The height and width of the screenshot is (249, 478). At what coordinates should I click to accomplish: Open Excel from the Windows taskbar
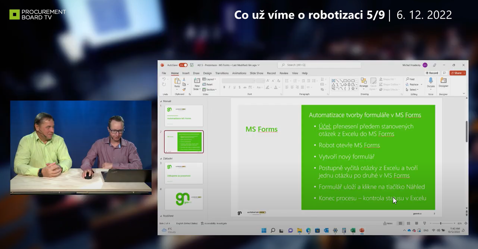point(353,231)
